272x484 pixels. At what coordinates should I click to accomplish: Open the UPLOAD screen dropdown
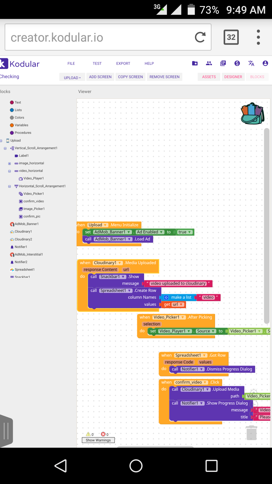pos(72,77)
